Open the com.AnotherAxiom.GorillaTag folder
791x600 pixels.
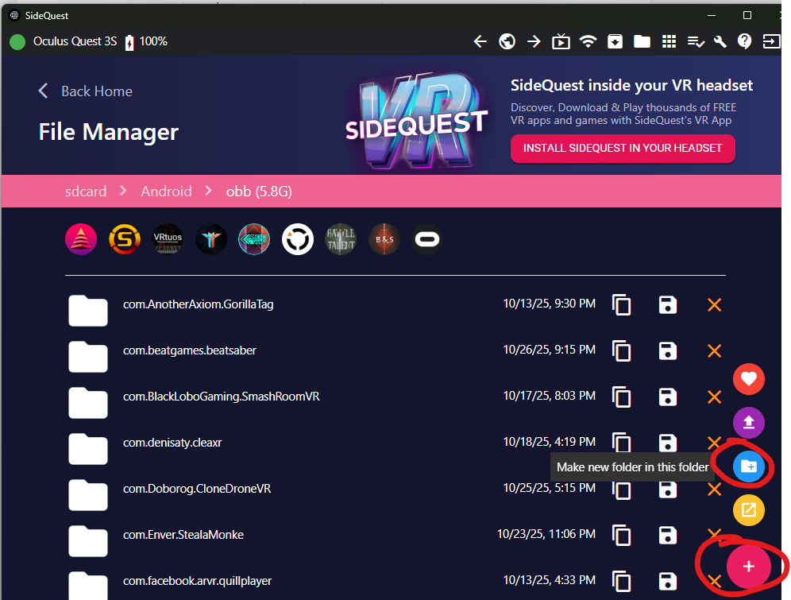click(x=199, y=304)
